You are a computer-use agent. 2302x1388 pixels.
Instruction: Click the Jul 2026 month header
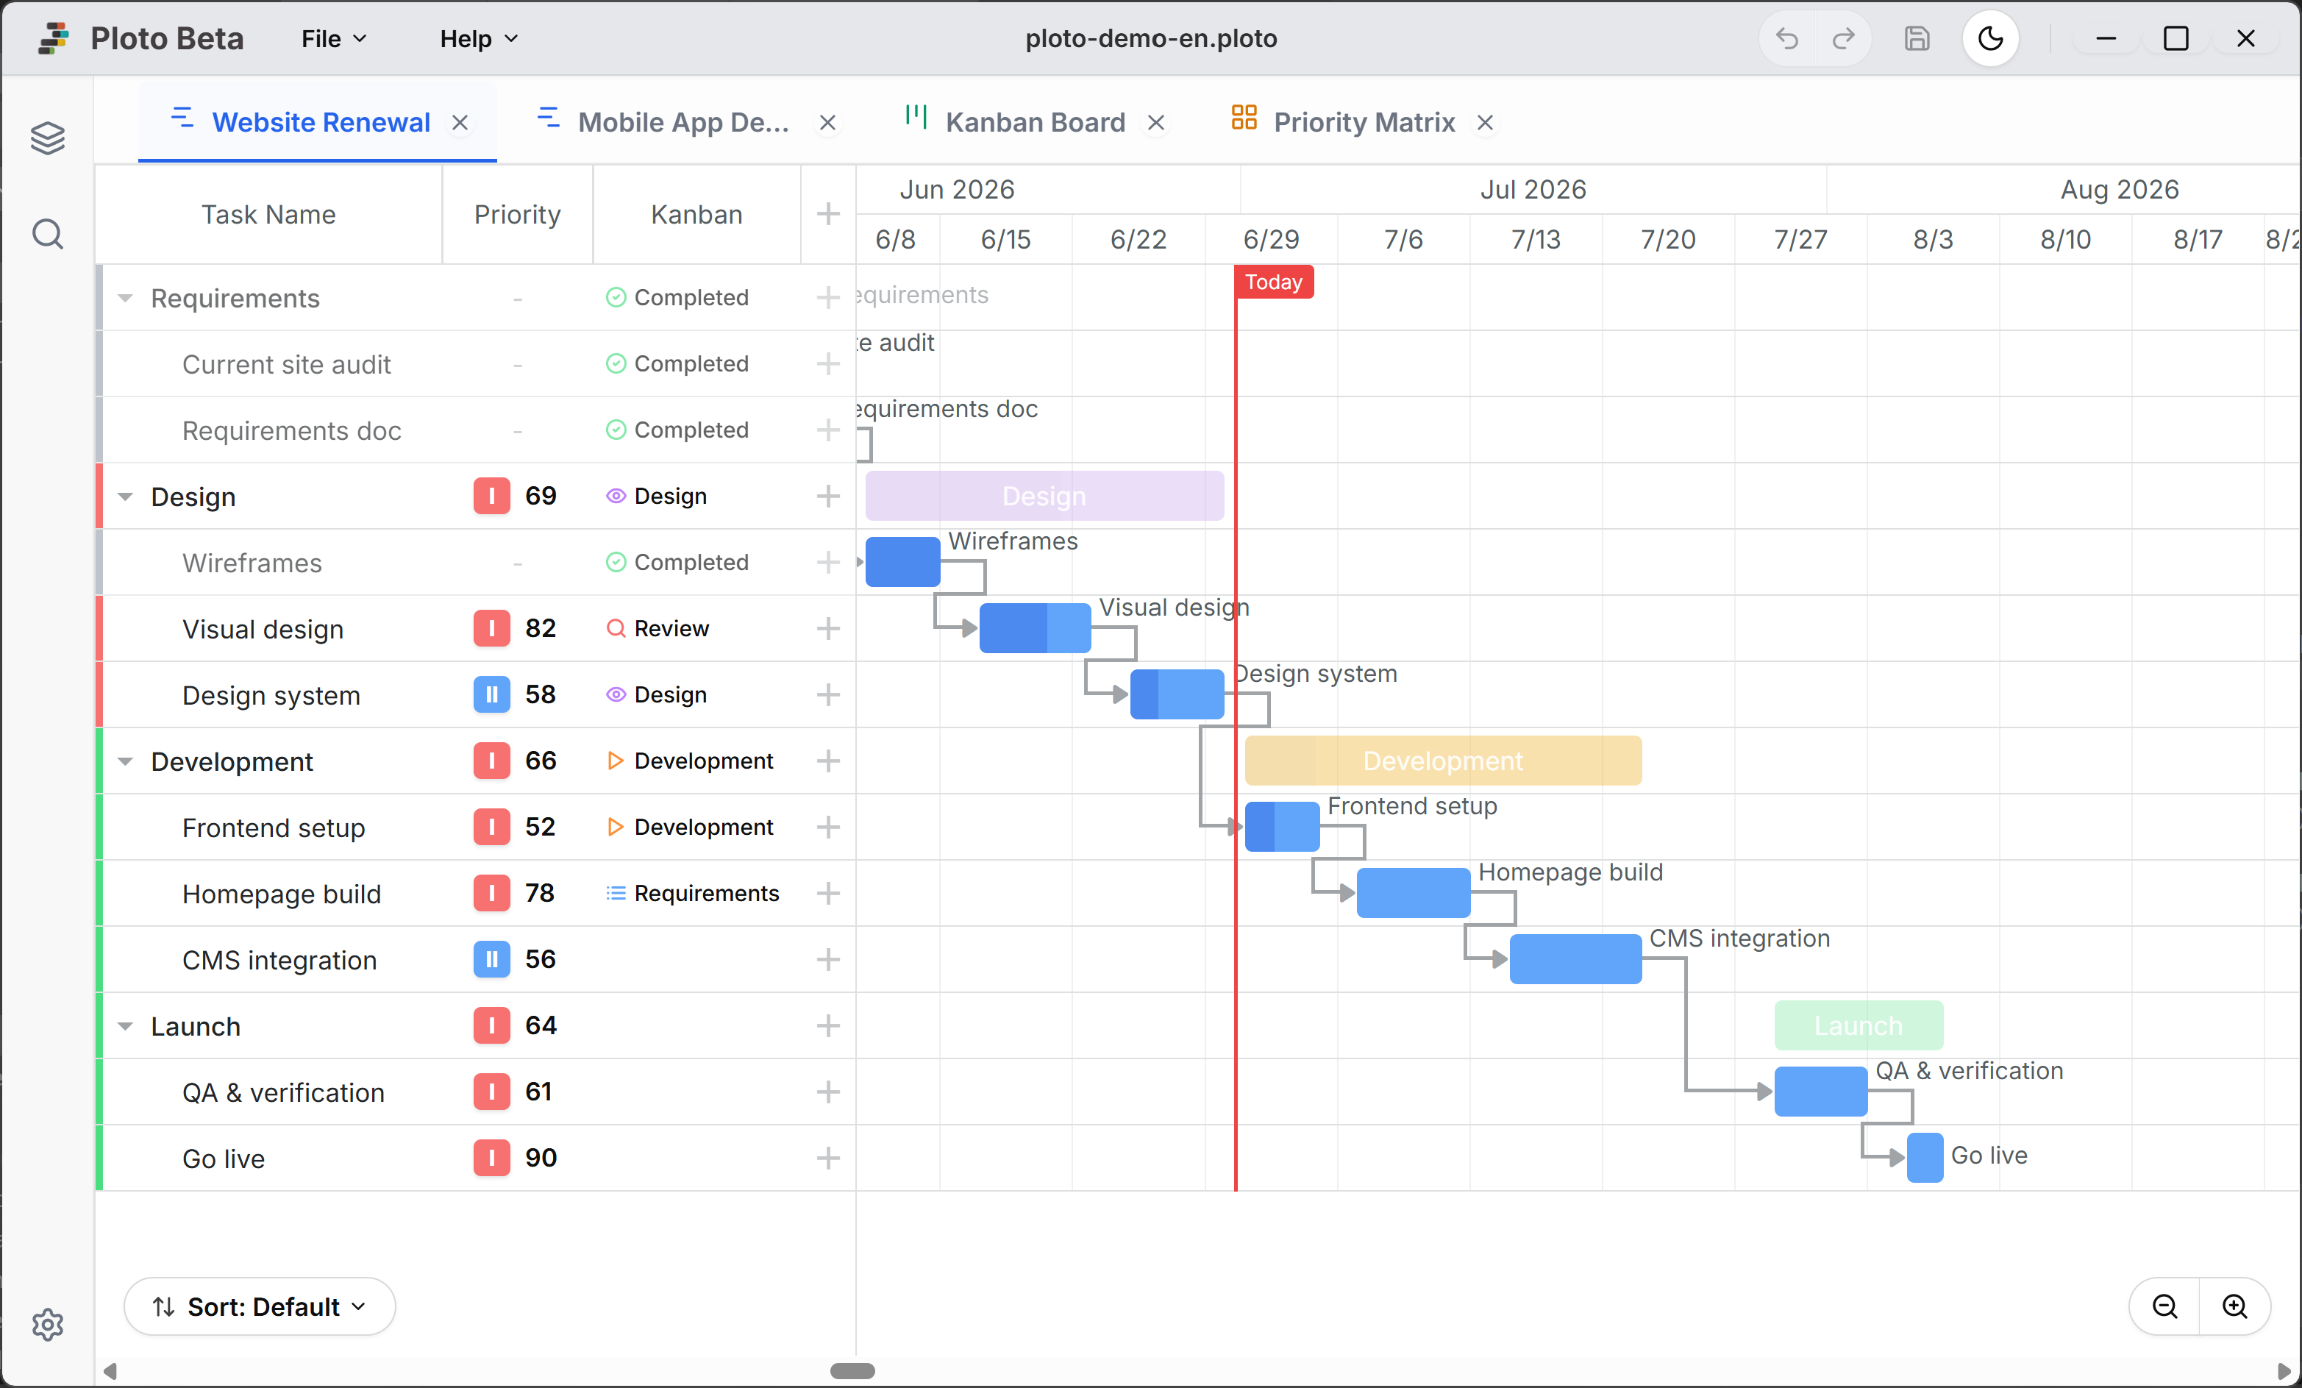(1533, 190)
